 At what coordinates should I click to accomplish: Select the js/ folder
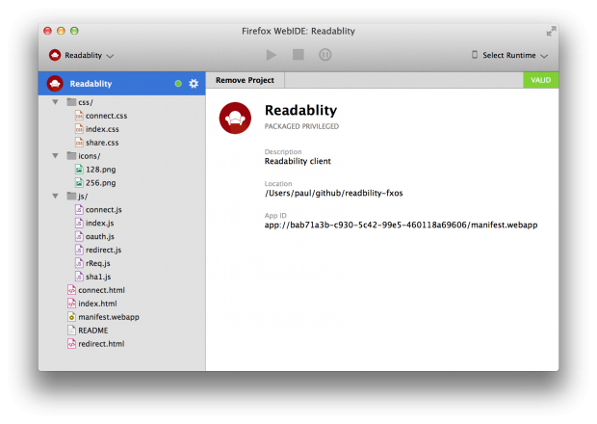tap(83, 197)
